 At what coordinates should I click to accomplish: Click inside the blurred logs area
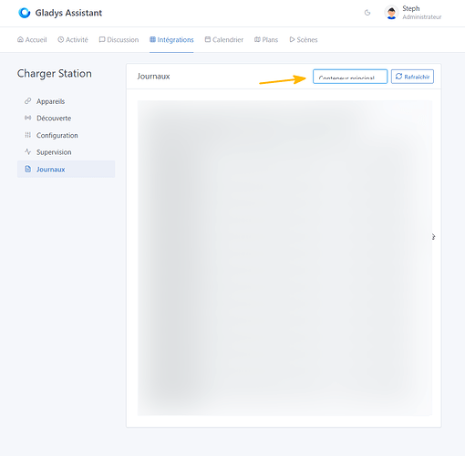point(284,258)
